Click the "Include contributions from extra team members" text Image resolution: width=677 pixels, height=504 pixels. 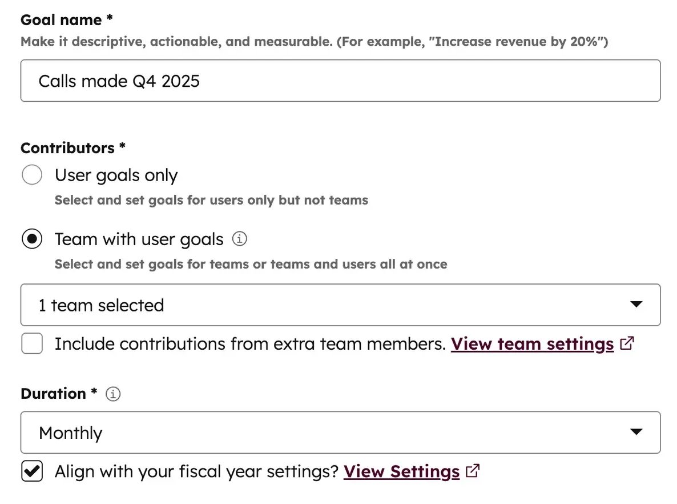tap(249, 344)
